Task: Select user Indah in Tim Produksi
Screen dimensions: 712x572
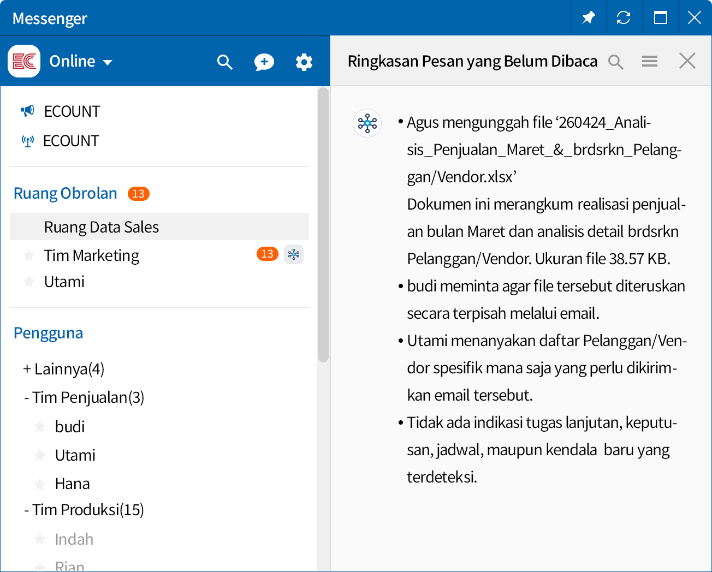Action: (x=74, y=539)
